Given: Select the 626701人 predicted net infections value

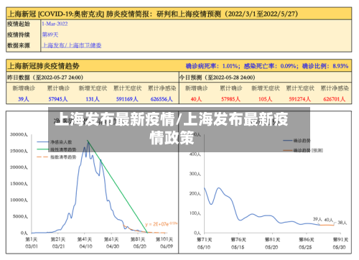Looking at the screenshot, I should (x=335, y=99).
